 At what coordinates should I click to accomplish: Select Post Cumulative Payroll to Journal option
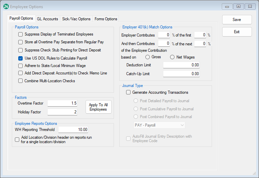coord(136,109)
